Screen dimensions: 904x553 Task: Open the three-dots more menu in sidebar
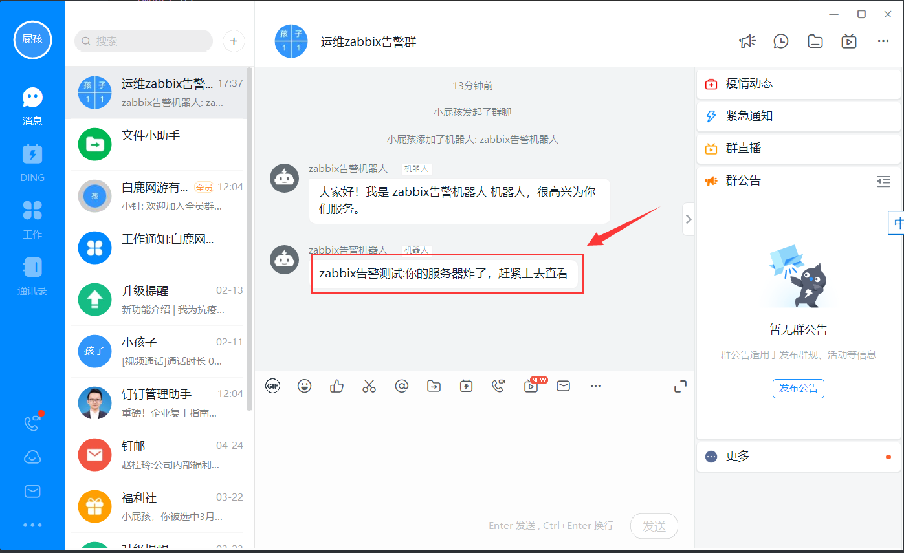tap(32, 525)
